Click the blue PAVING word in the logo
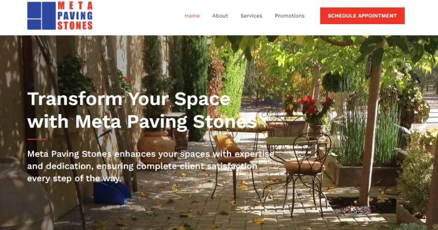Viewport: 438px width, 230px height. click(75, 16)
